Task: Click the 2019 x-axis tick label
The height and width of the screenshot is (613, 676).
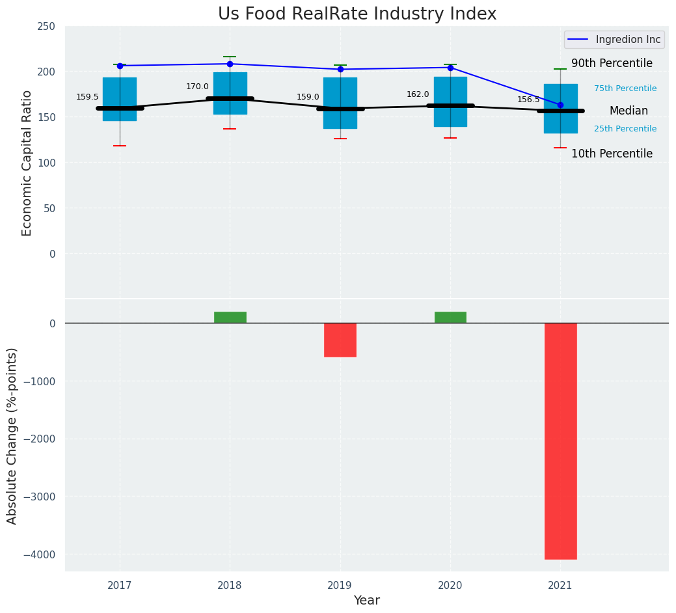Action: (340, 586)
